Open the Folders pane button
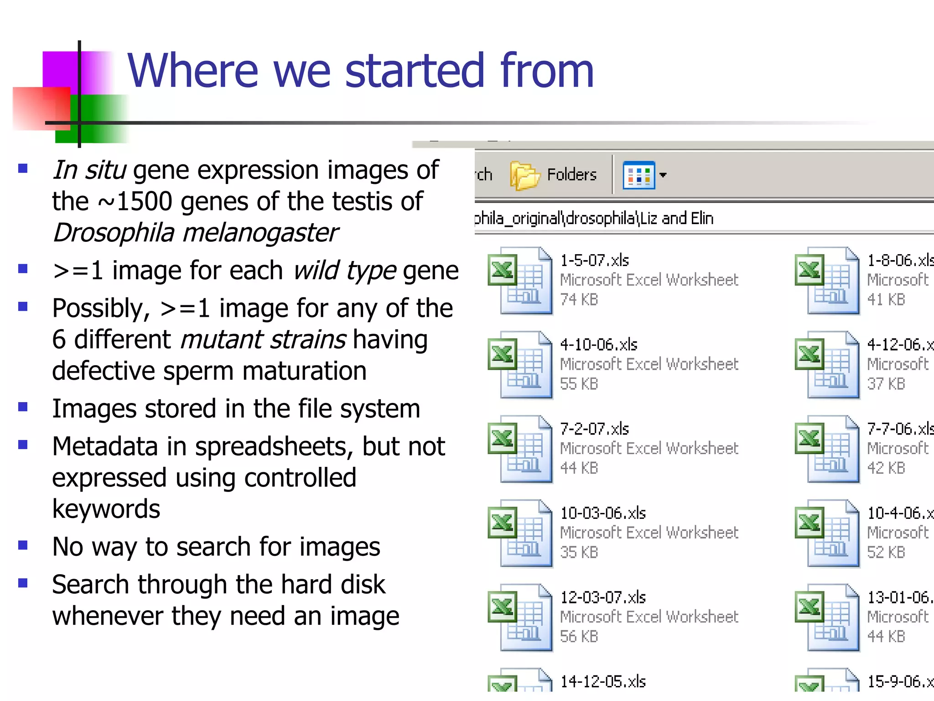The width and height of the screenshot is (934, 701). click(553, 175)
